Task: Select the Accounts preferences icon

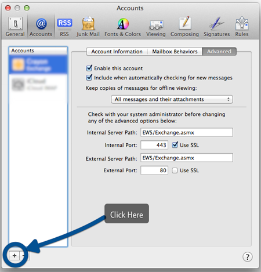Action: pyautogui.click(x=41, y=27)
